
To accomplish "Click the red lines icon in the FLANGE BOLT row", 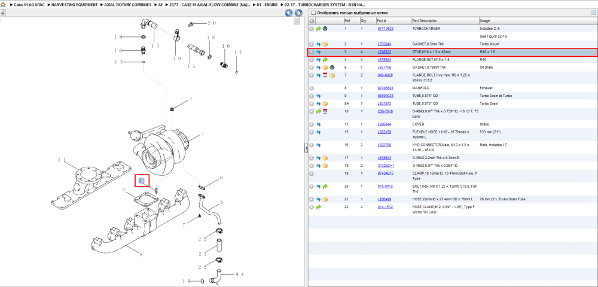I will click(x=325, y=75).
